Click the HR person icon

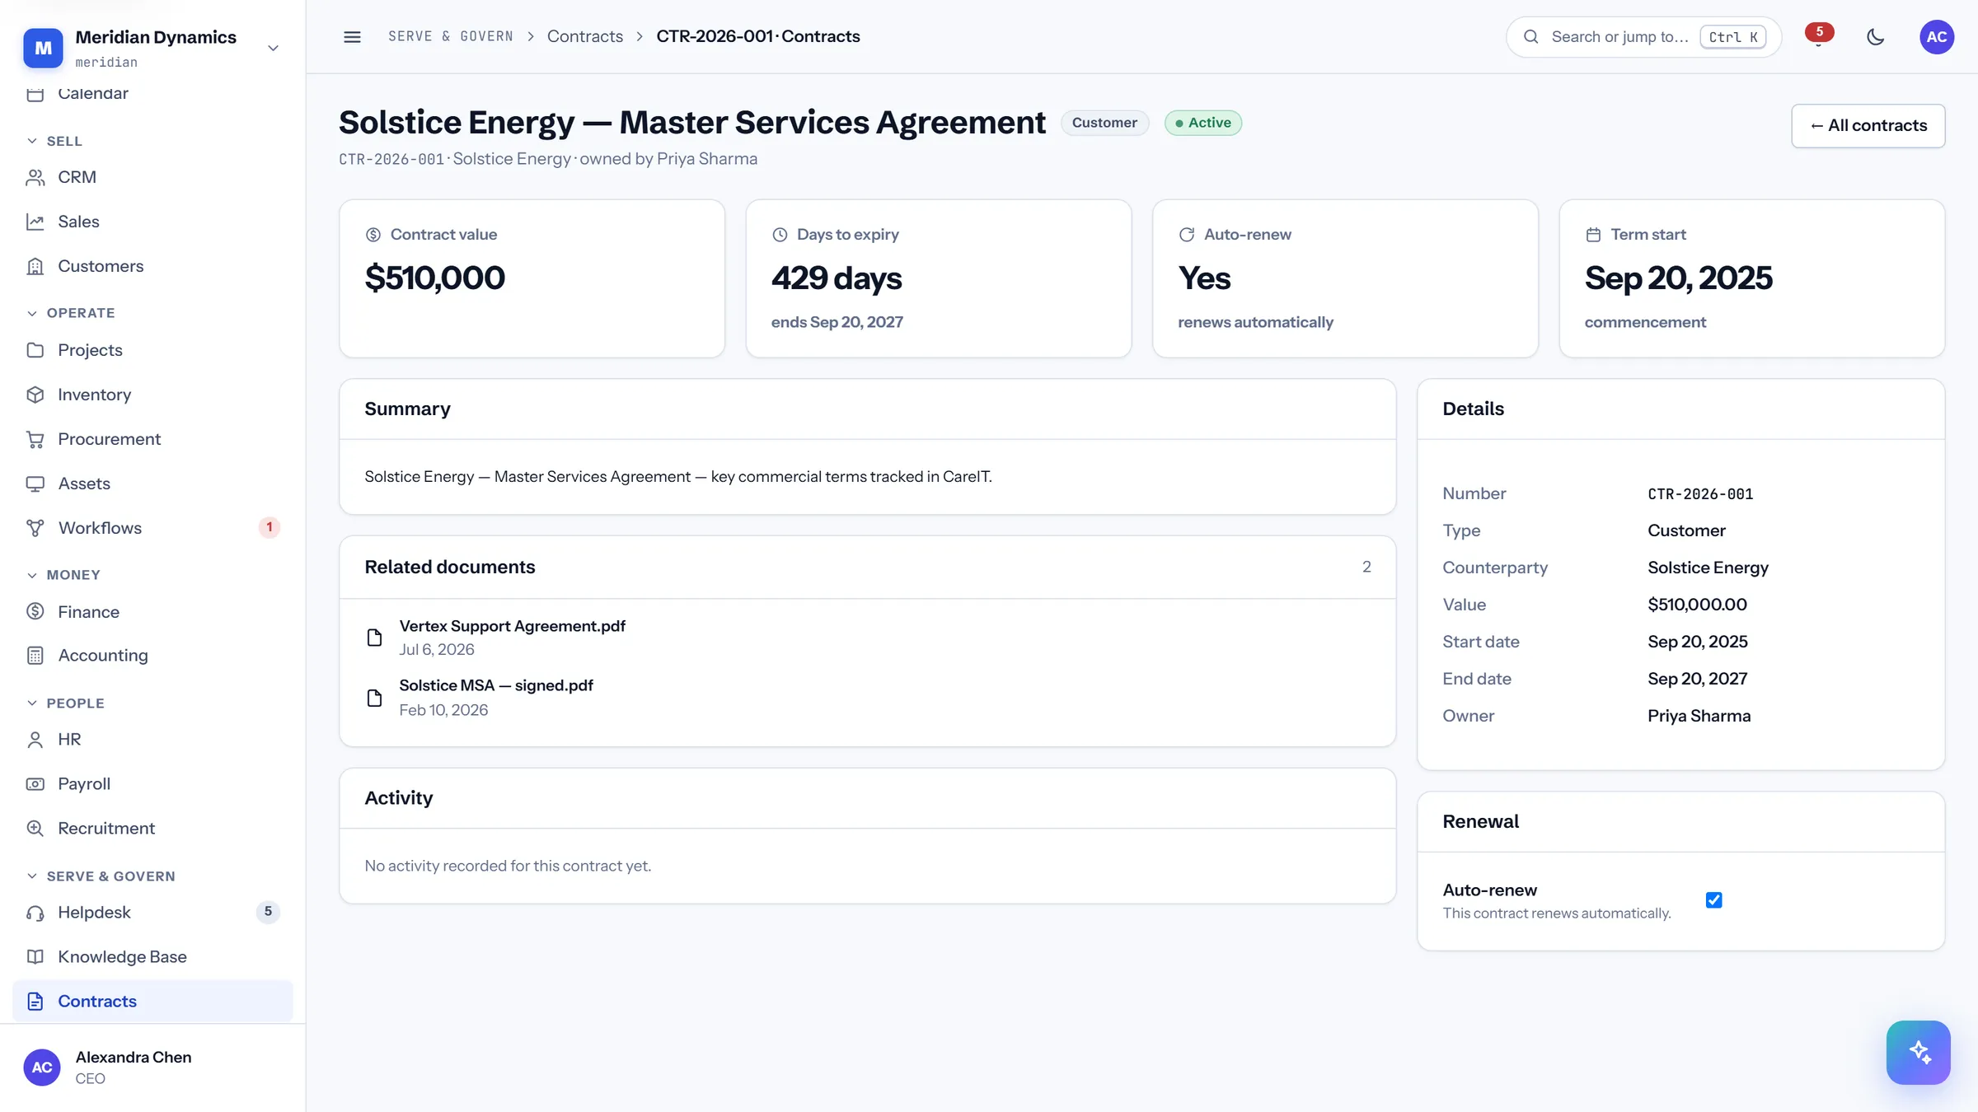tap(35, 740)
